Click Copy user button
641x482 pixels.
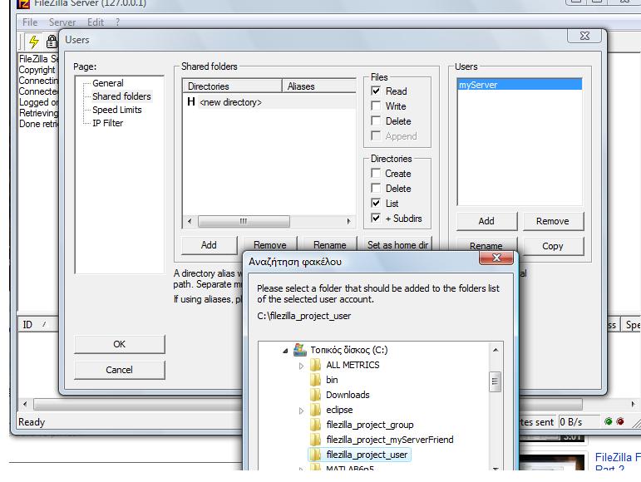click(x=553, y=246)
